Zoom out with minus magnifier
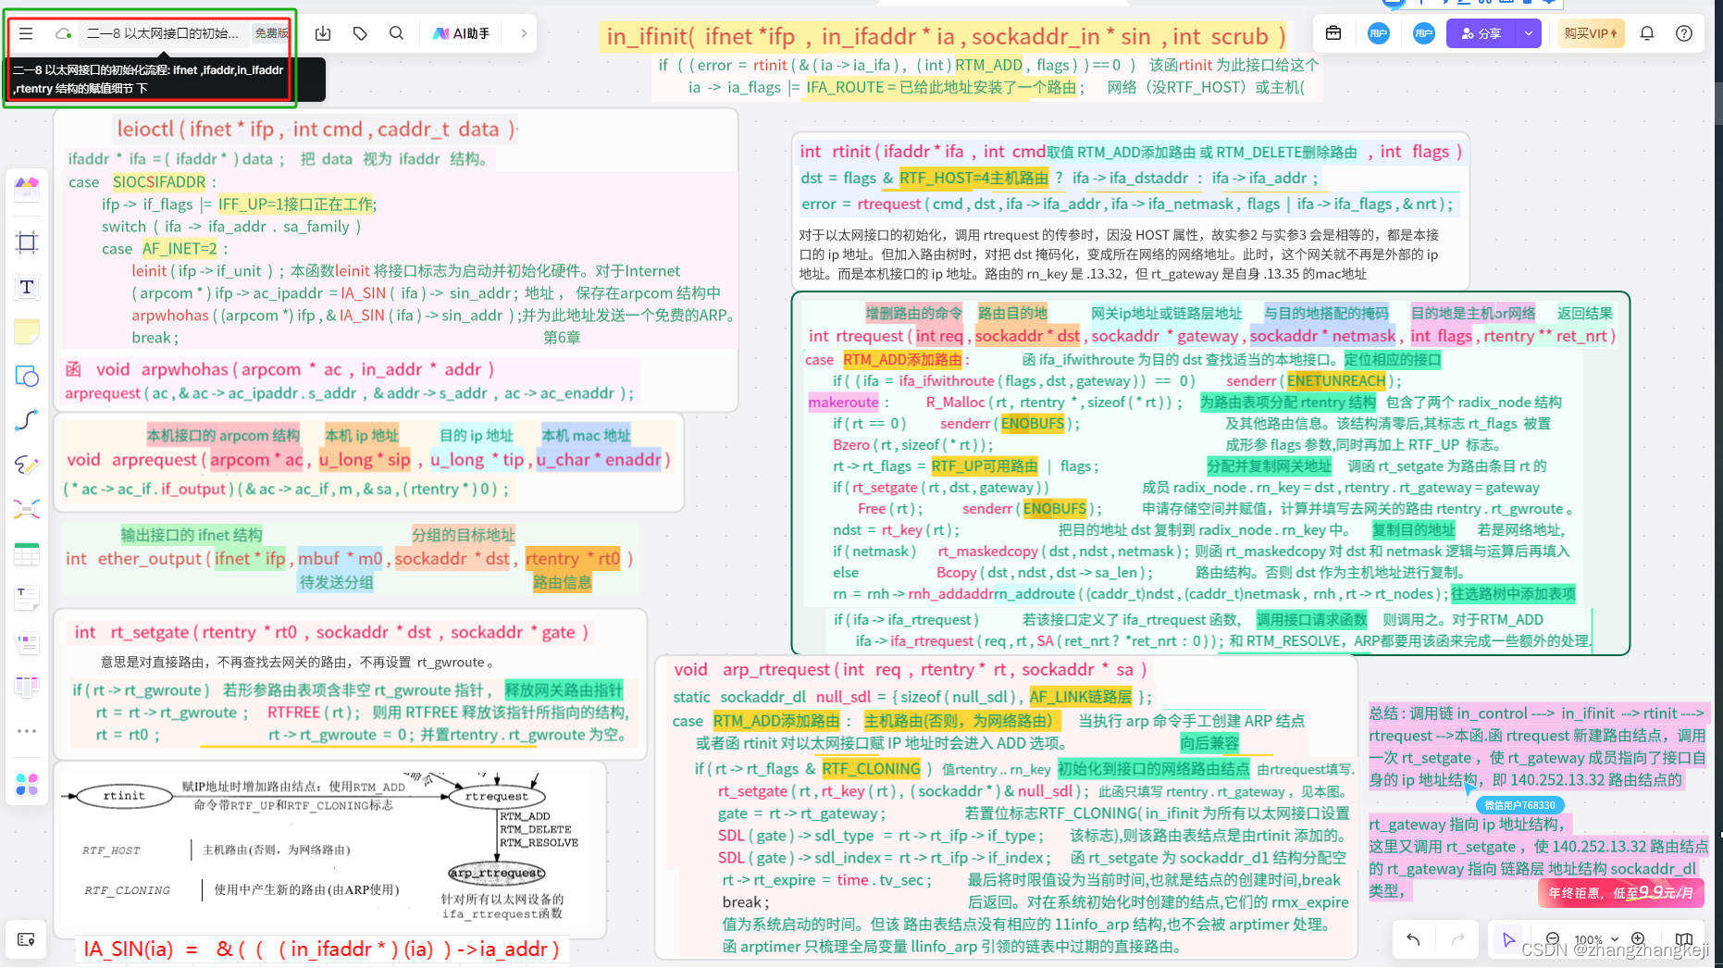This screenshot has height=968, width=1723. [1554, 939]
